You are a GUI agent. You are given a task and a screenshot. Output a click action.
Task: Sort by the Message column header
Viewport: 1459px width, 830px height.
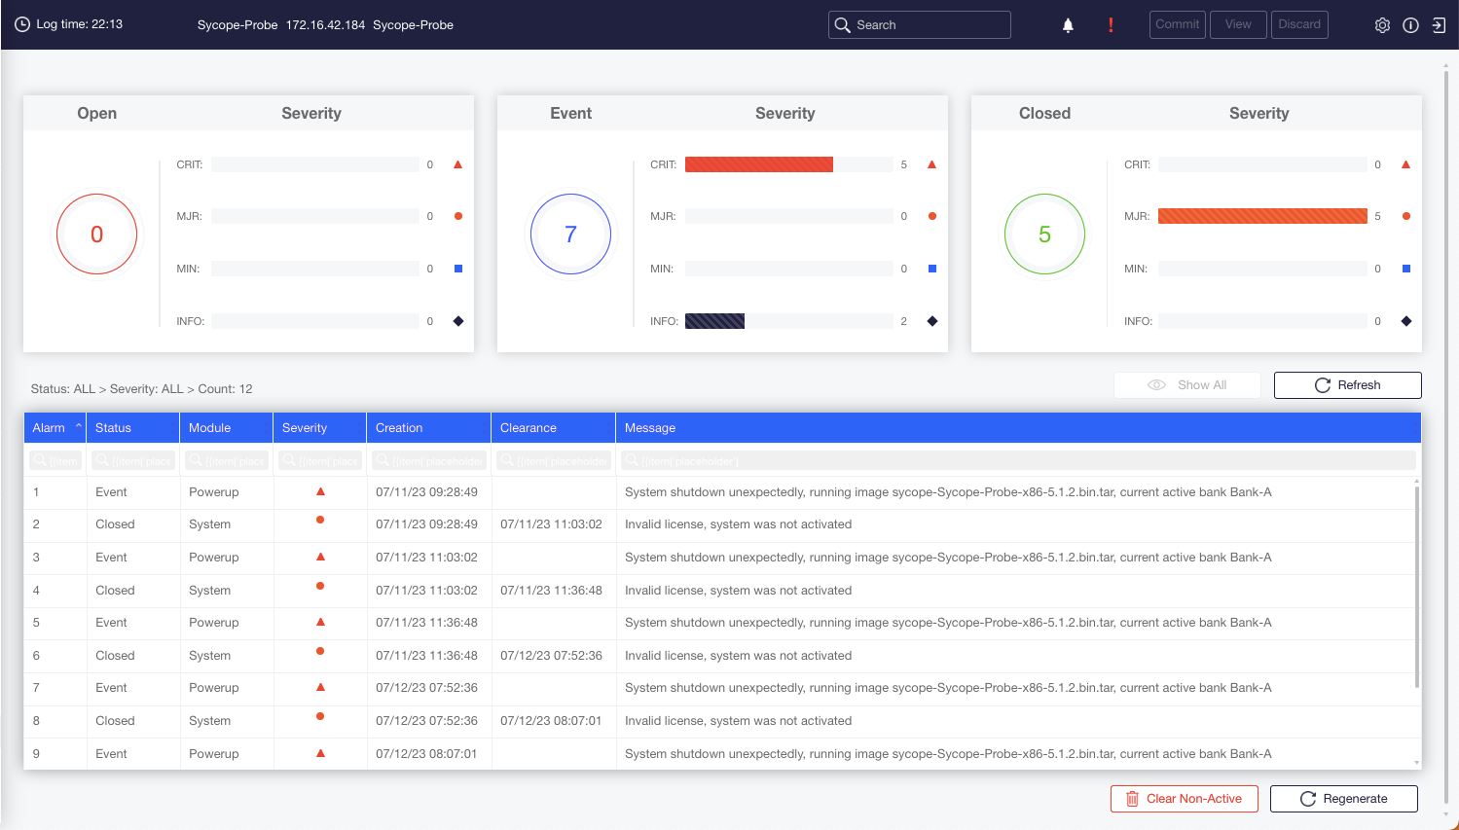(1019, 428)
